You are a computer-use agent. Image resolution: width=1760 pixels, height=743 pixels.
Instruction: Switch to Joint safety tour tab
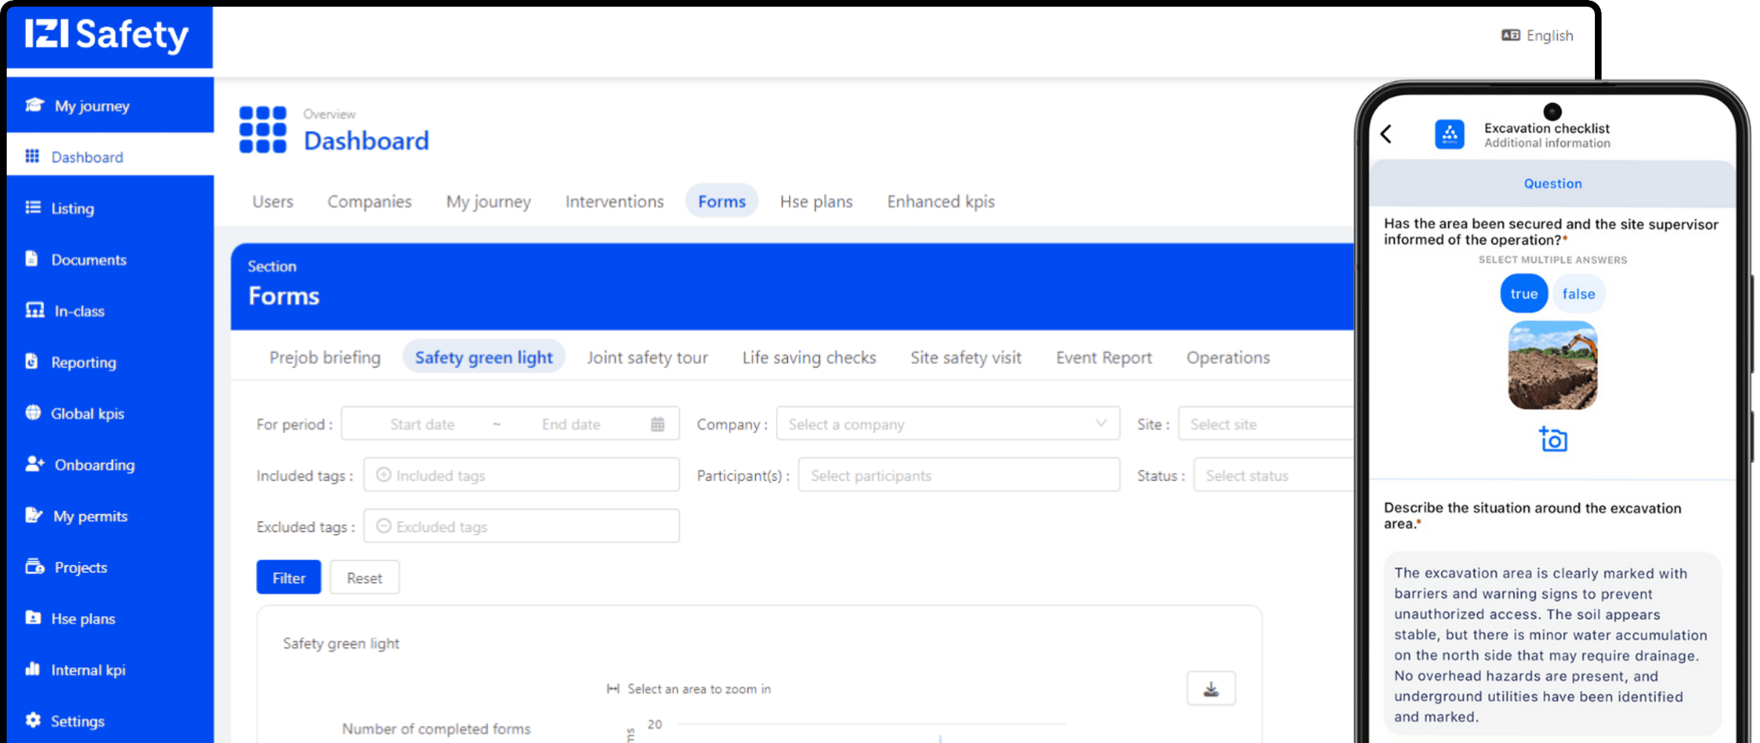click(x=646, y=357)
